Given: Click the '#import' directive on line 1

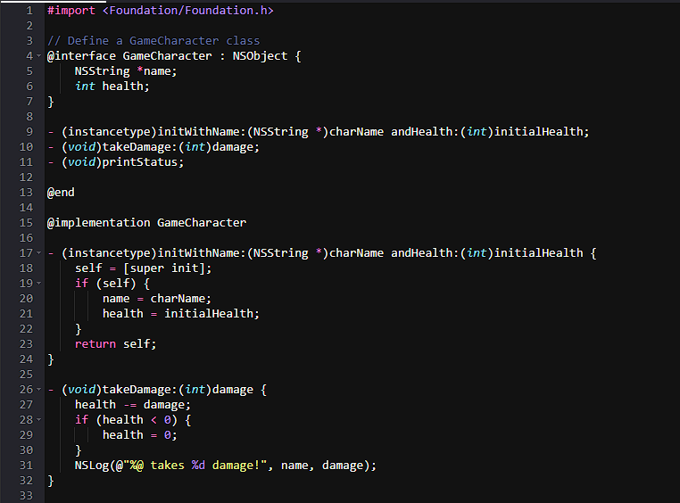Looking at the screenshot, I should click(71, 11).
